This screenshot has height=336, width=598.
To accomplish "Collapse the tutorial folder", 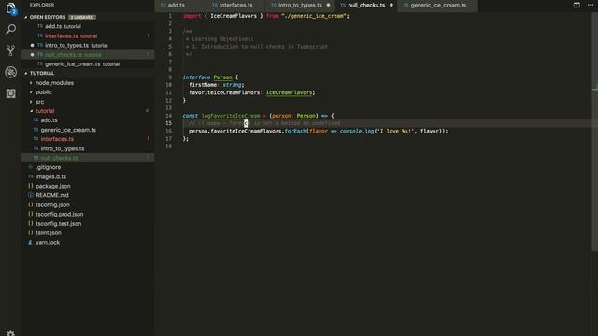I will [88, 111].
